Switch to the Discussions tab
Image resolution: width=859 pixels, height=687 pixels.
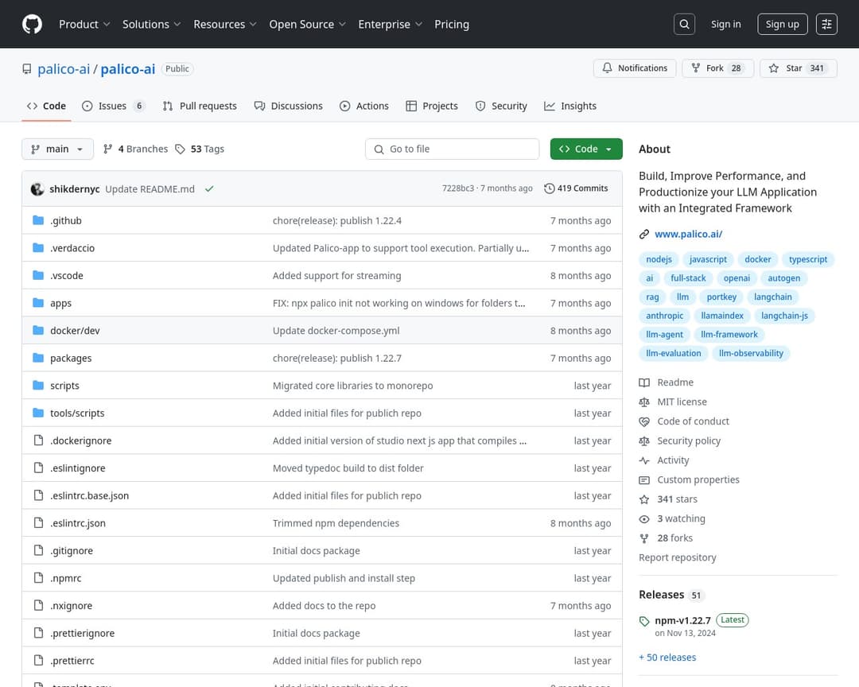point(288,107)
